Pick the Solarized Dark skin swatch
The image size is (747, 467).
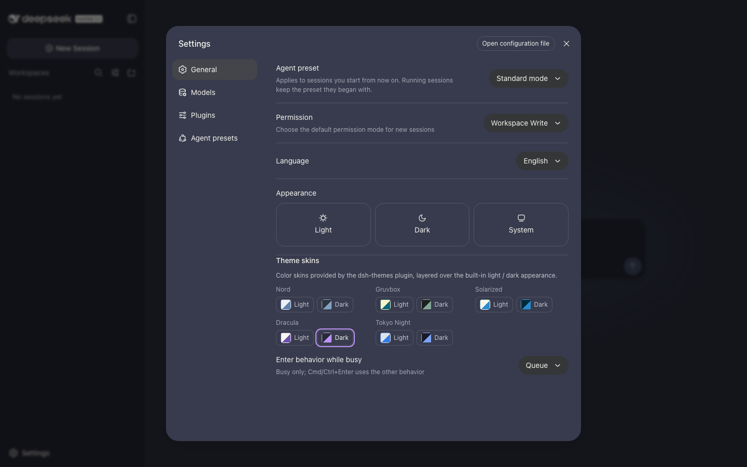coord(526,305)
